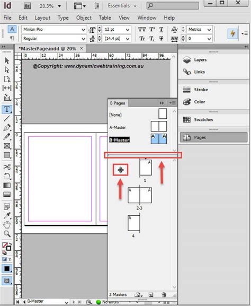Open the Window menu
251x306 pixels.
[x=147, y=18]
